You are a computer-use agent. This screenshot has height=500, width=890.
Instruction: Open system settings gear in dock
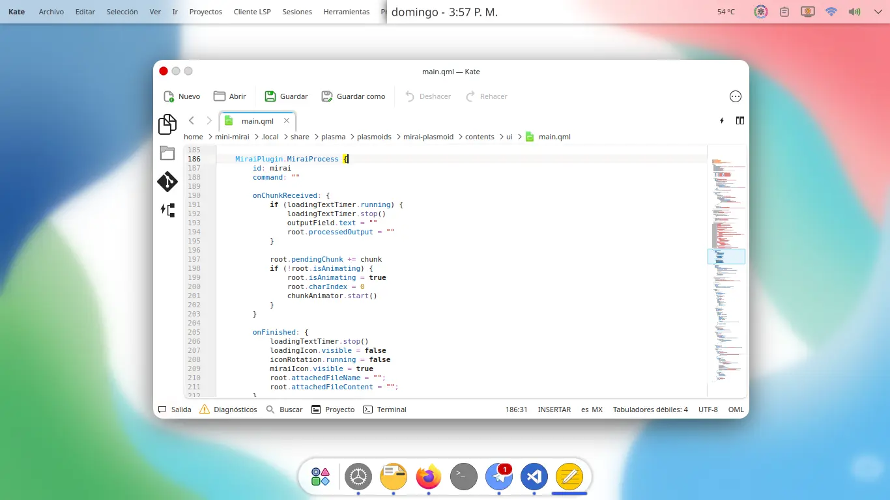358,477
